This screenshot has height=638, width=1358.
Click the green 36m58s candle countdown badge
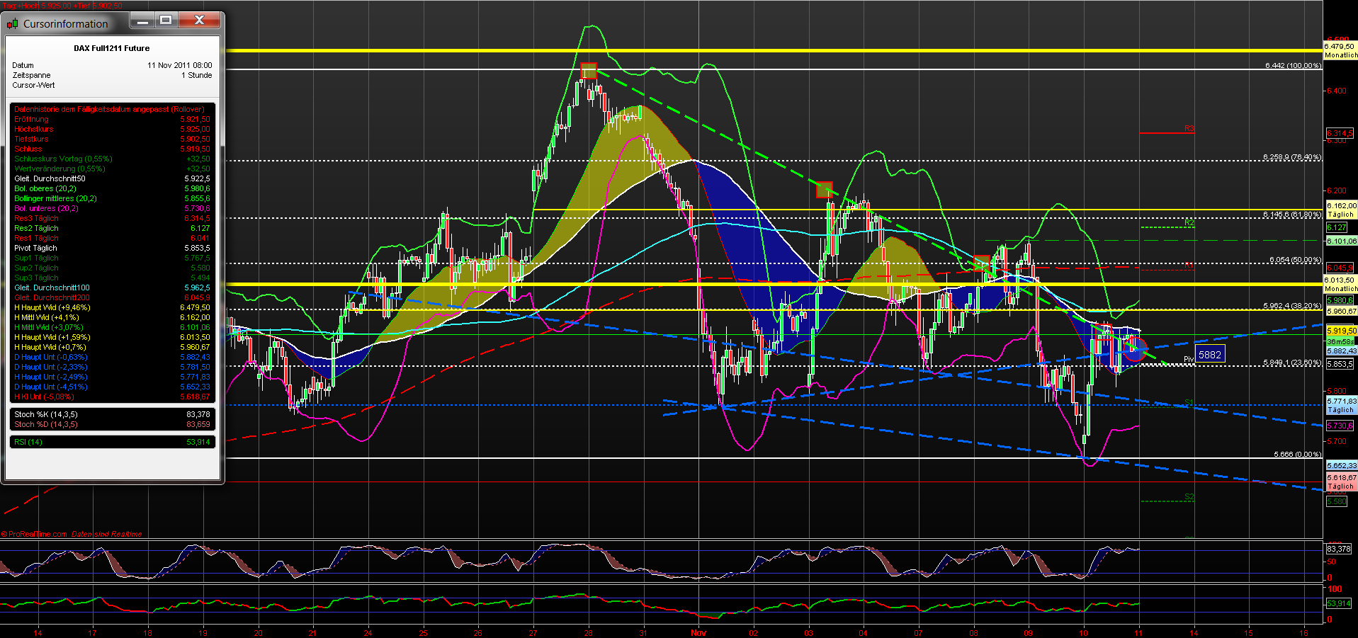(1341, 341)
